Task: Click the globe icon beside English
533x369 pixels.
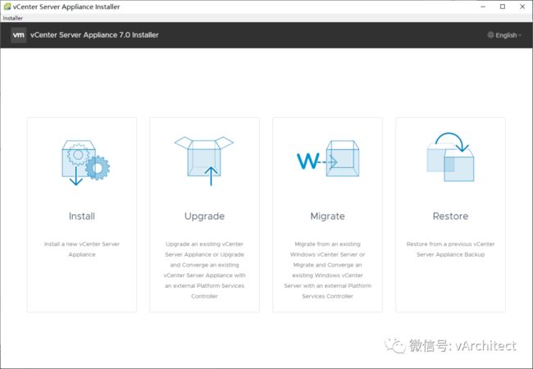Action: click(490, 35)
